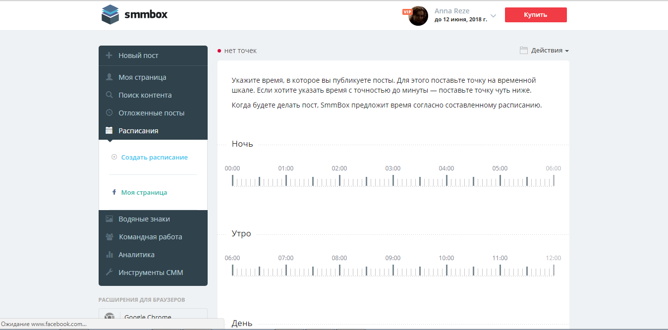This screenshot has width=668, height=330.
Task: Click the 06:00 label on the Утро scale
Action: click(232, 258)
